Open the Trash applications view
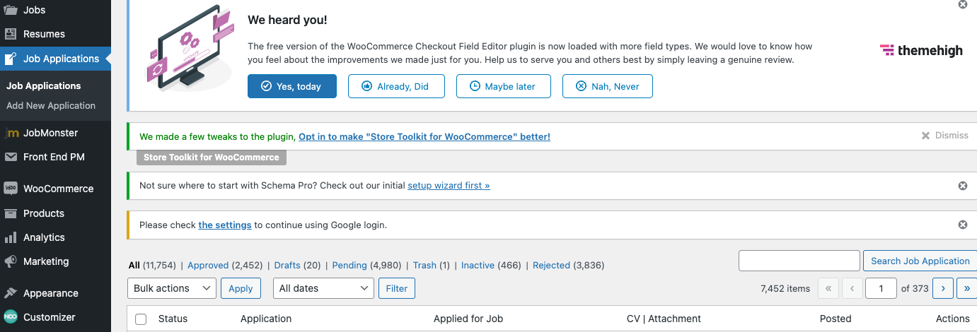The height and width of the screenshot is (332, 977). point(424,266)
